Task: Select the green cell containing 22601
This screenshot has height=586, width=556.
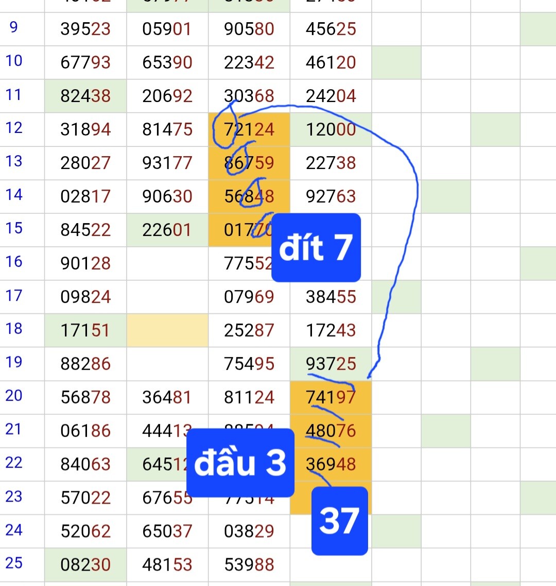Action: (x=167, y=230)
